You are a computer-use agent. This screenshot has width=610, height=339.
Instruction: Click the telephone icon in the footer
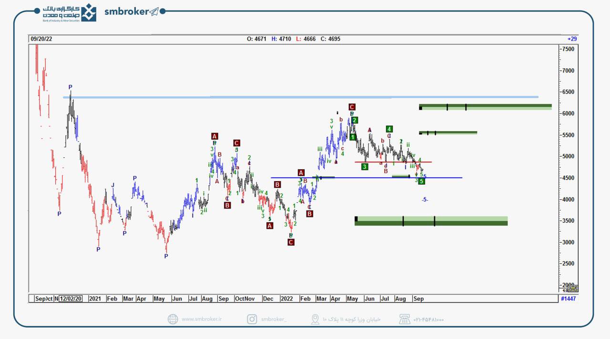404,319
